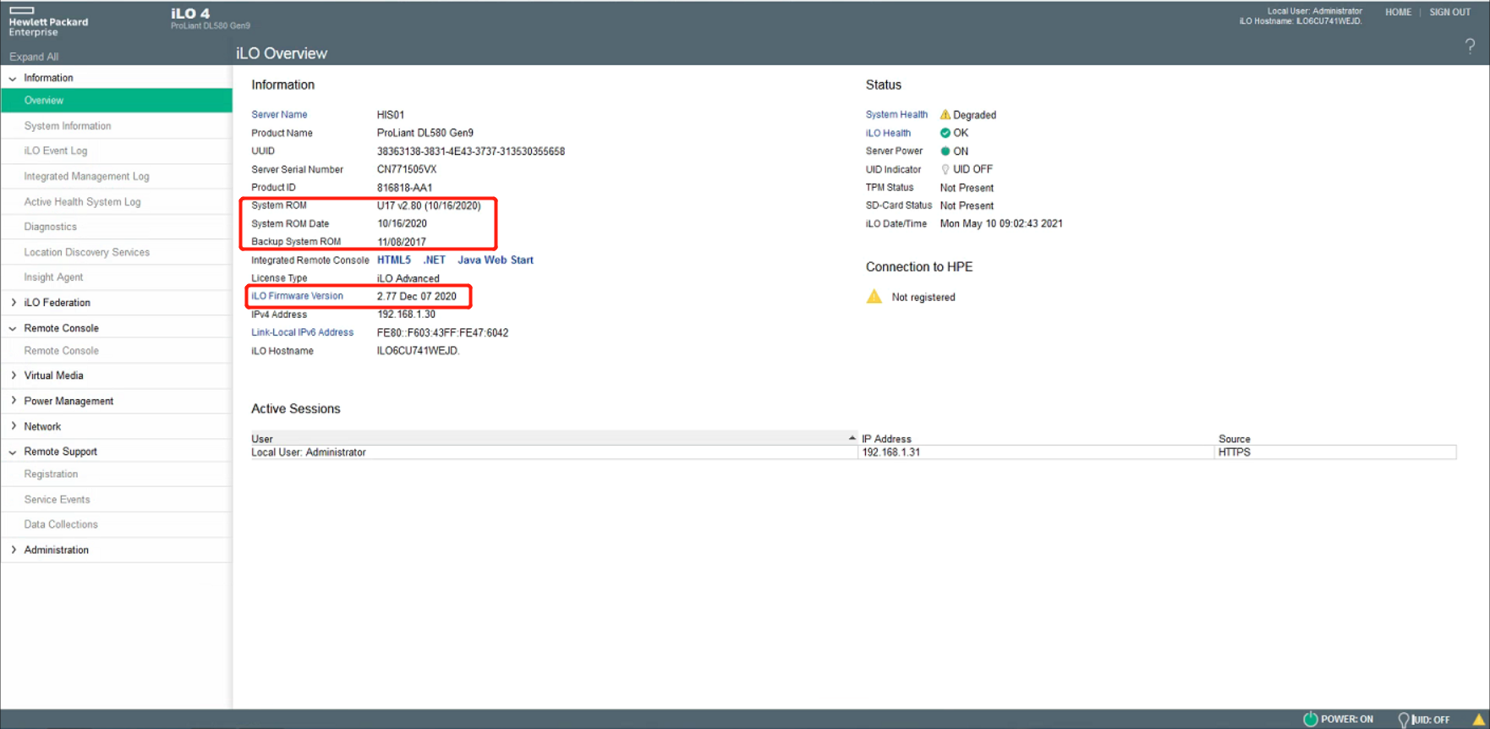Click serial number CN771505VX
The image size is (1490, 729).
point(407,169)
